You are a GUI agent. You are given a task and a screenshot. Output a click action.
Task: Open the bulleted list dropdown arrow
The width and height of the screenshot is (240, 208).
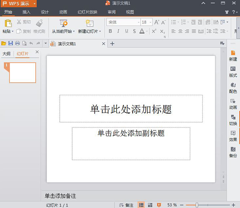(178, 22)
